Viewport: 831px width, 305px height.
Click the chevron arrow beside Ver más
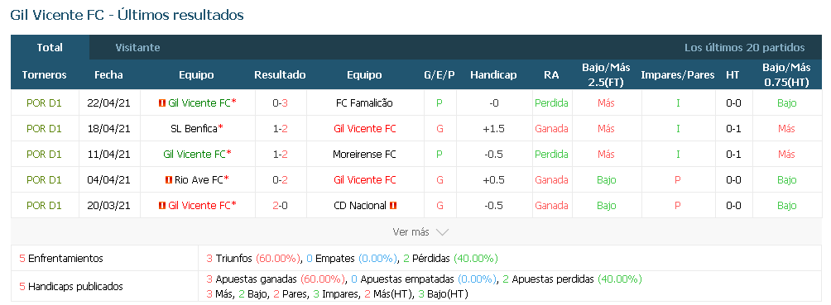click(x=441, y=232)
